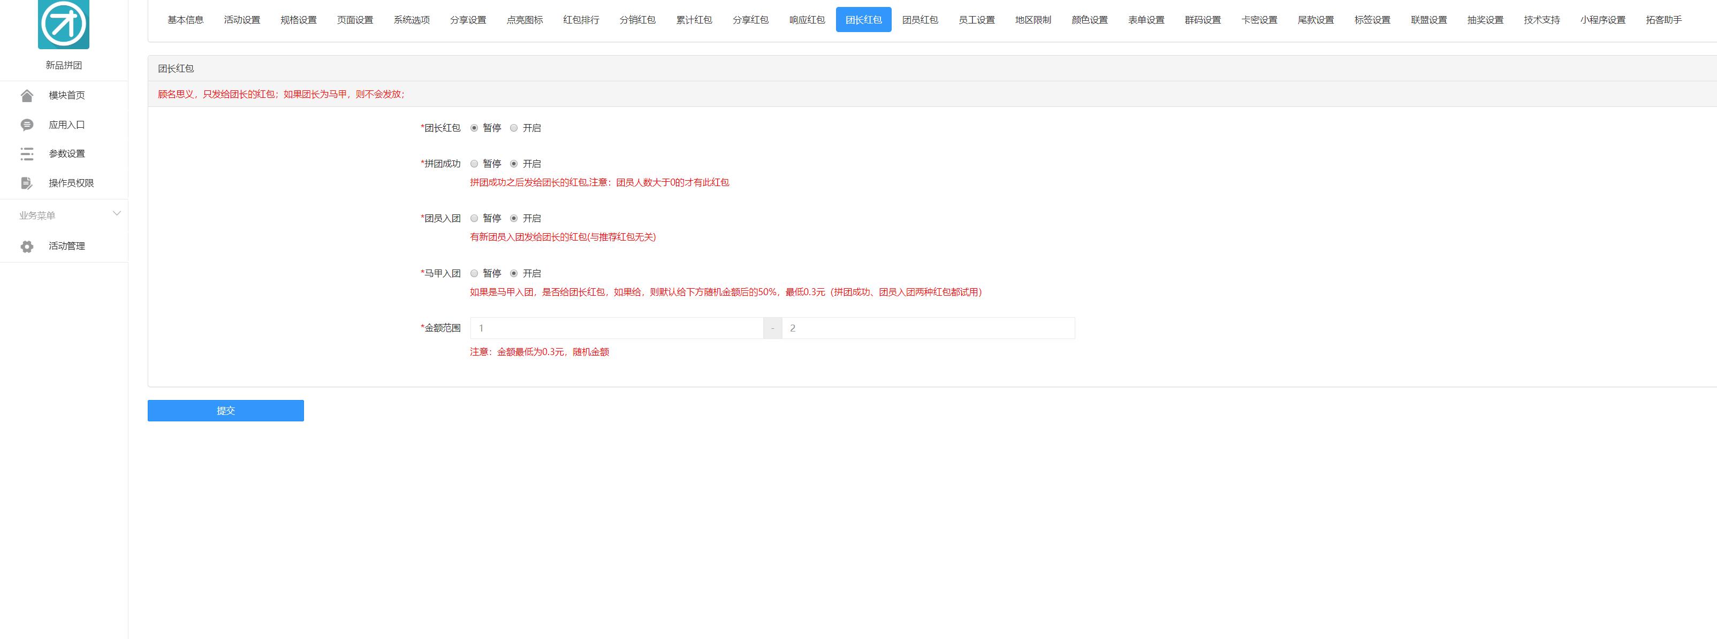The image size is (1717, 639).
Task: Switch to the 分享设置 tab
Action: coord(468,20)
